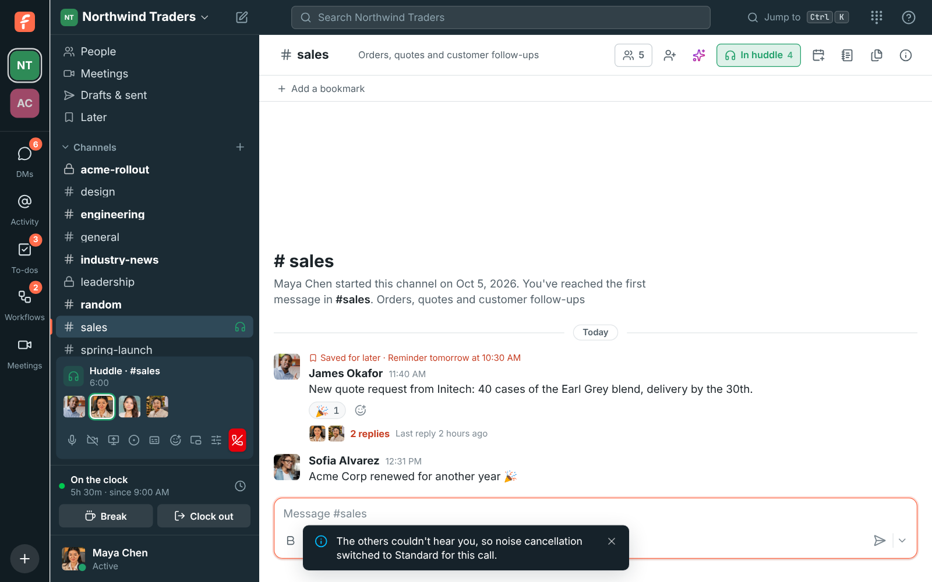The image size is (932, 582).
Task: Toggle bold formatting in message composer
Action: [x=291, y=541]
